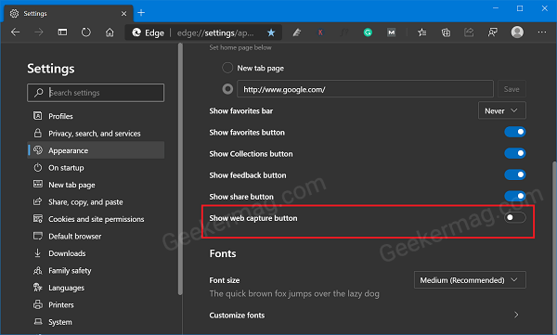Screen dimensions: 557x335
Task: Click the tab actions menu icon in toolbar
Action: [62, 32]
